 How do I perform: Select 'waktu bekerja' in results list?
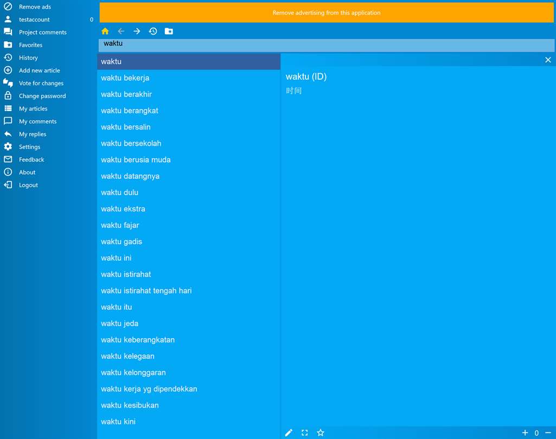(x=189, y=78)
